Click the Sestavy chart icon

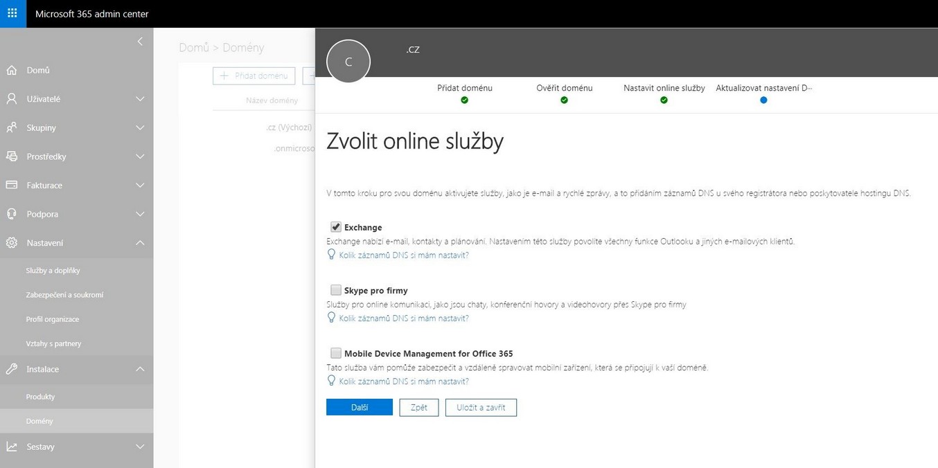12,447
